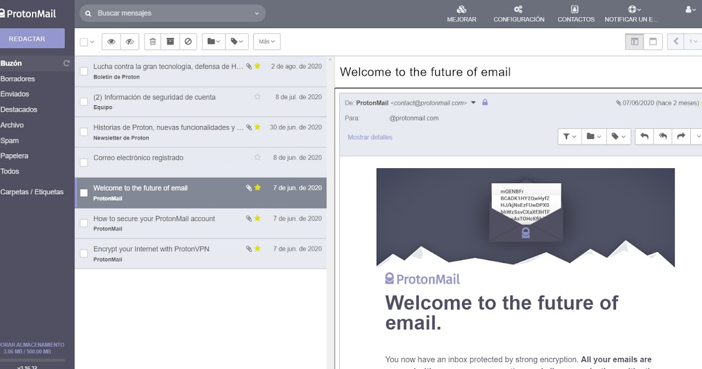Viewport: 702px width, 369px height.
Task: Open the Más dropdown menu
Action: [267, 41]
